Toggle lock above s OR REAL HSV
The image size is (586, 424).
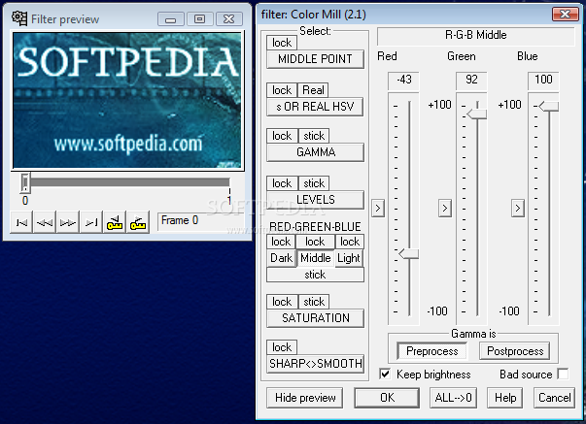click(282, 90)
